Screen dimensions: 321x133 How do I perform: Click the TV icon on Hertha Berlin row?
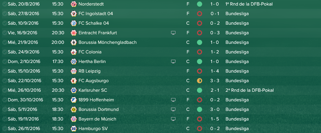(x=173, y=62)
